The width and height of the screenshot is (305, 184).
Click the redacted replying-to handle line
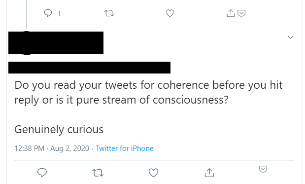click(x=89, y=68)
